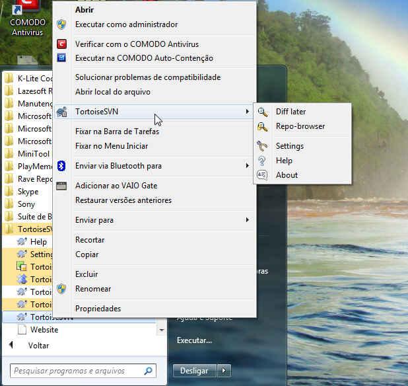Expand the Enviar para submenu arrow
The width and height of the screenshot is (408, 386).
(247, 220)
